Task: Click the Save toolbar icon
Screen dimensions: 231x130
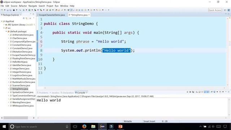Action: pyautogui.click(x=8, y=10)
